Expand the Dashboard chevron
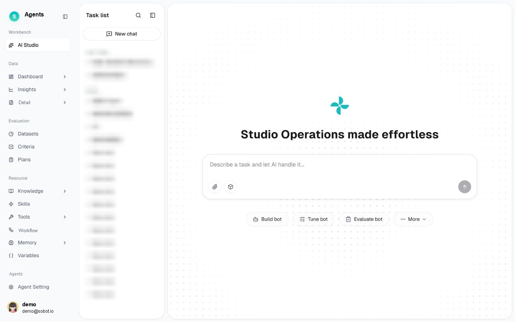 point(65,77)
